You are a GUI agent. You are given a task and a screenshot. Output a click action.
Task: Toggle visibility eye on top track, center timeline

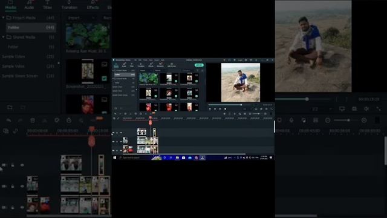tap(121, 133)
